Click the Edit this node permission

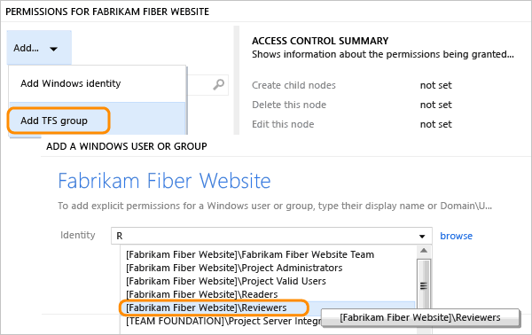283,124
